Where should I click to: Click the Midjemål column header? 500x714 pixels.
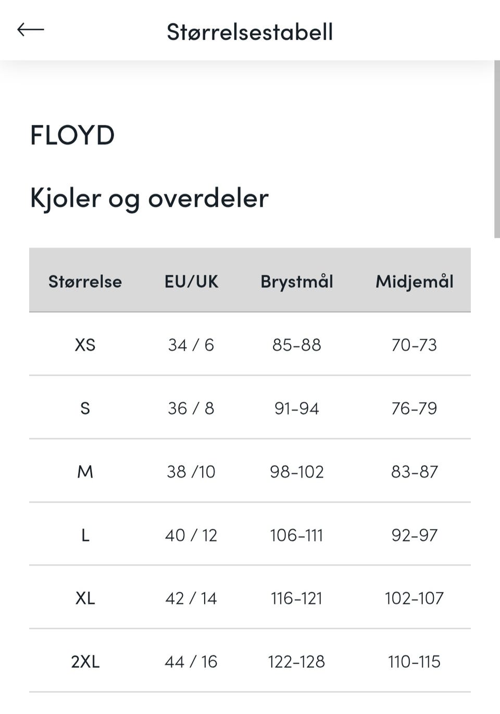pyautogui.click(x=415, y=282)
